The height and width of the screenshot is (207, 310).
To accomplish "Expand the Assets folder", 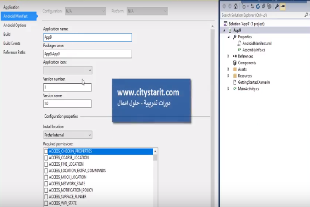I will click(228, 70).
